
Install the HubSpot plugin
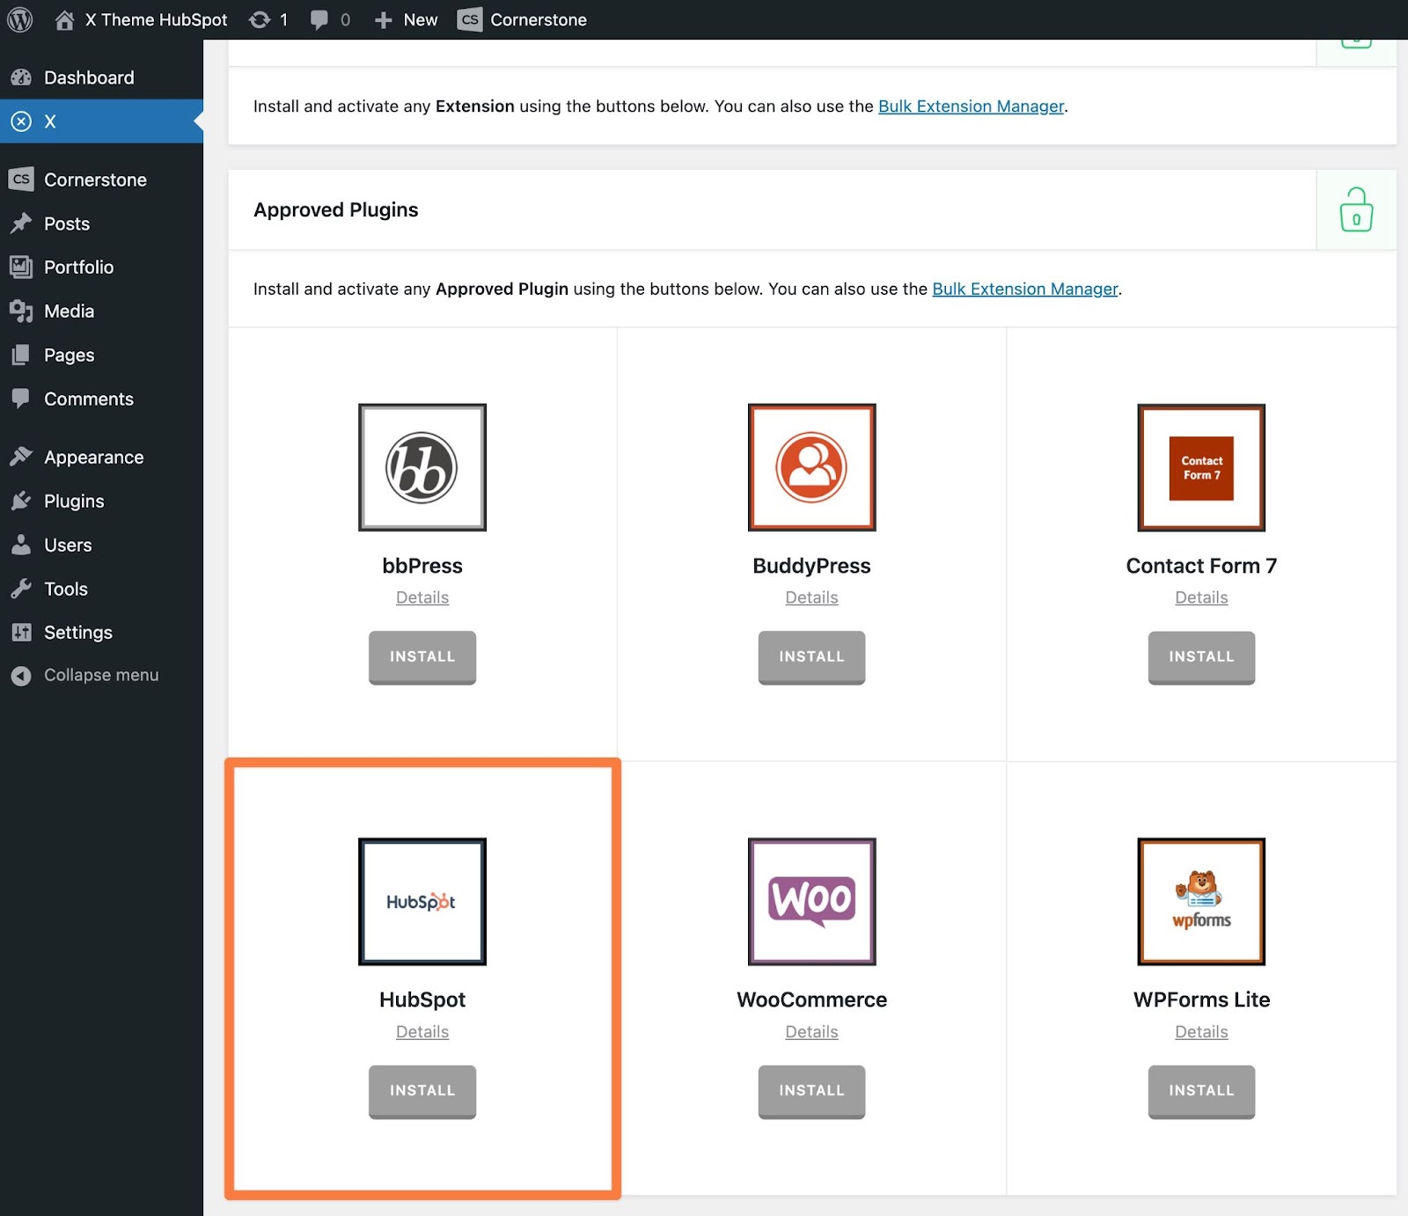(422, 1090)
